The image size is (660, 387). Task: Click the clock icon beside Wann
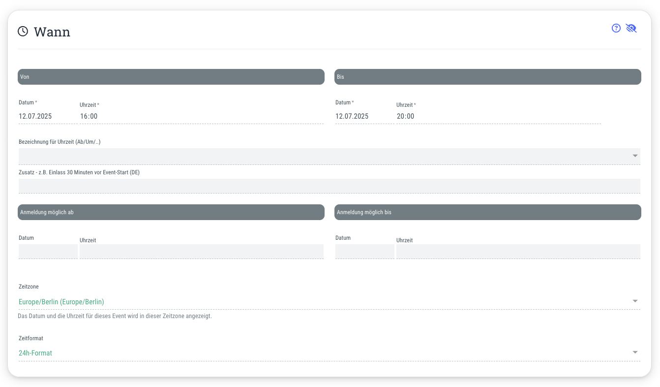coord(23,32)
